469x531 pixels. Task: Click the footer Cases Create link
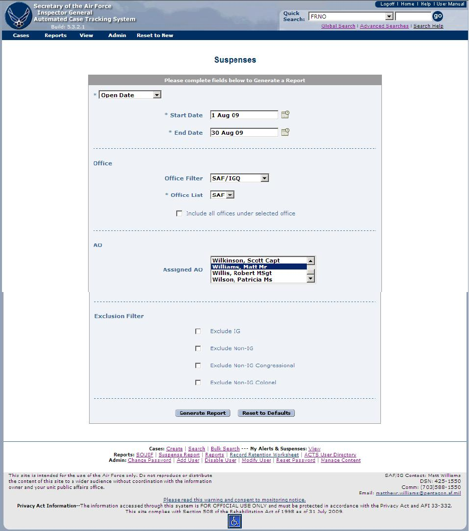point(174,449)
